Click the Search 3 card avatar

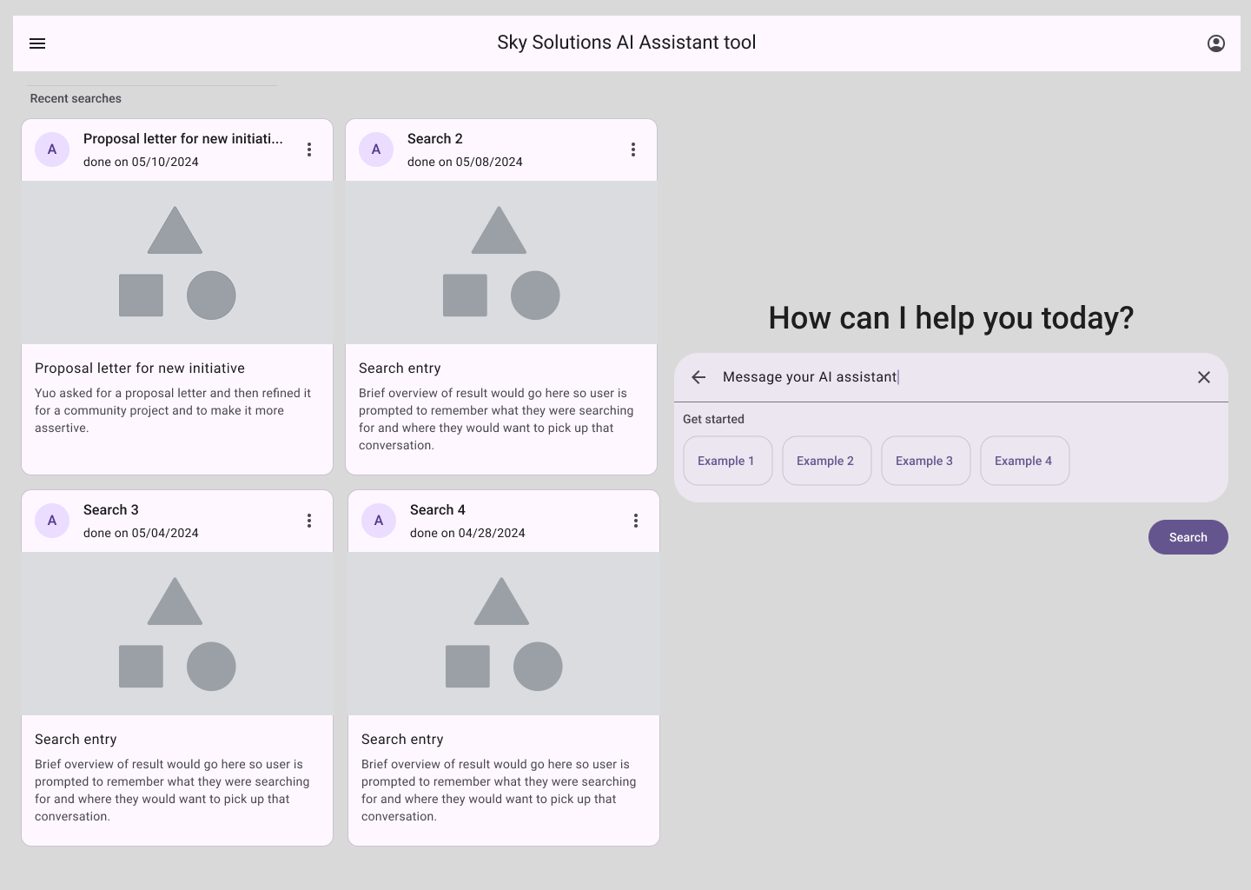(x=52, y=521)
